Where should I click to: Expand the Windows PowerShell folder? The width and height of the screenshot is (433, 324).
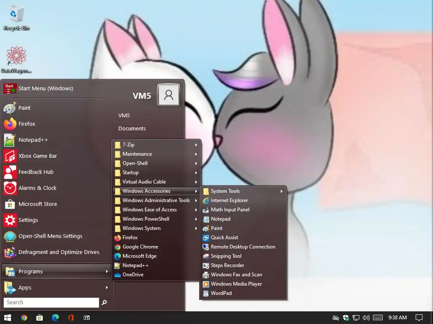pyautogui.click(x=156, y=219)
